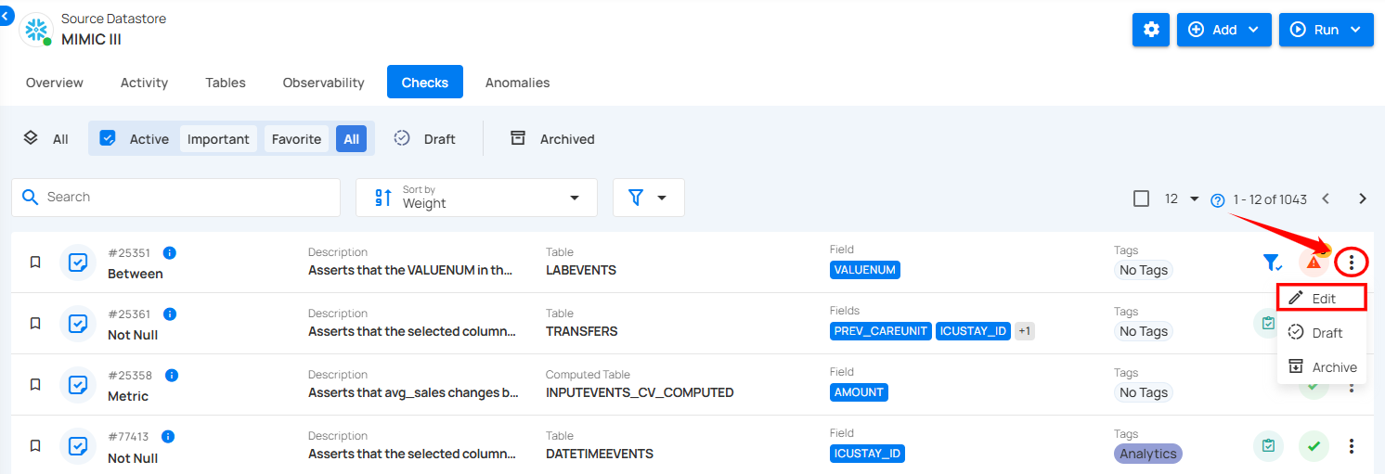Viewport: 1385px width, 474px height.
Task: Collapse sidebar with the back chevron
Action: pos(6,17)
